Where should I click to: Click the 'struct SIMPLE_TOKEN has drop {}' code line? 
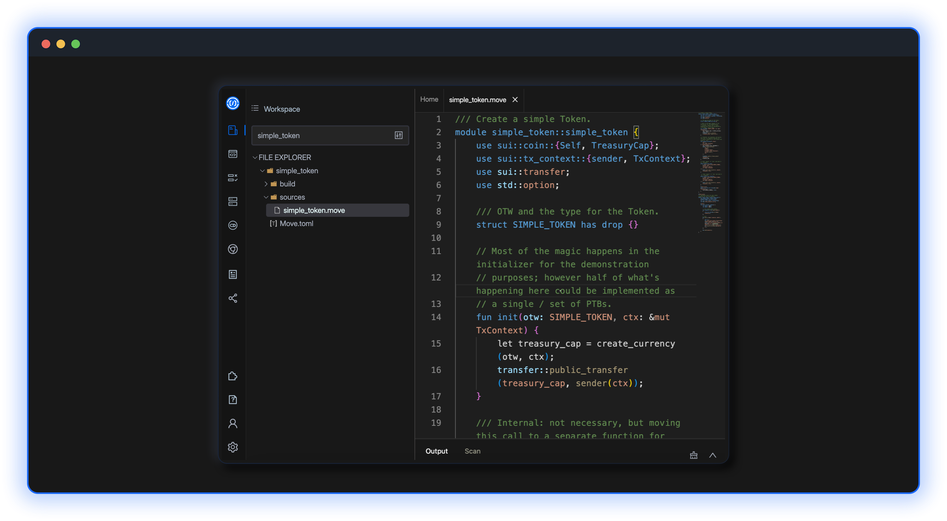tap(557, 225)
